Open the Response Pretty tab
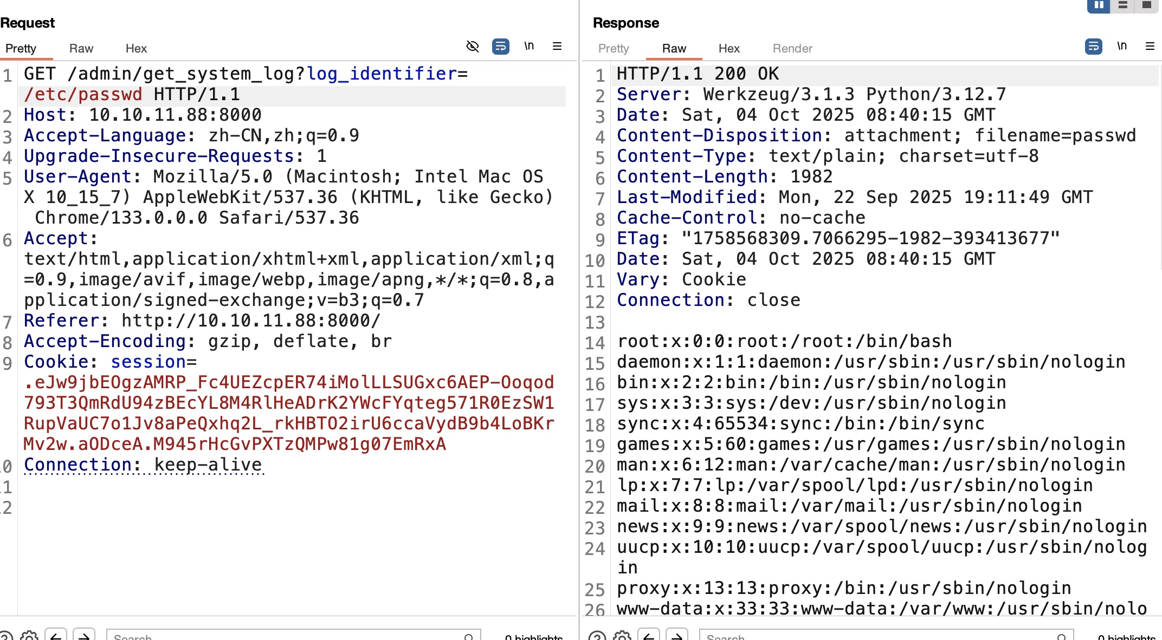The height and width of the screenshot is (640, 1162). pyautogui.click(x=614, y=49)
